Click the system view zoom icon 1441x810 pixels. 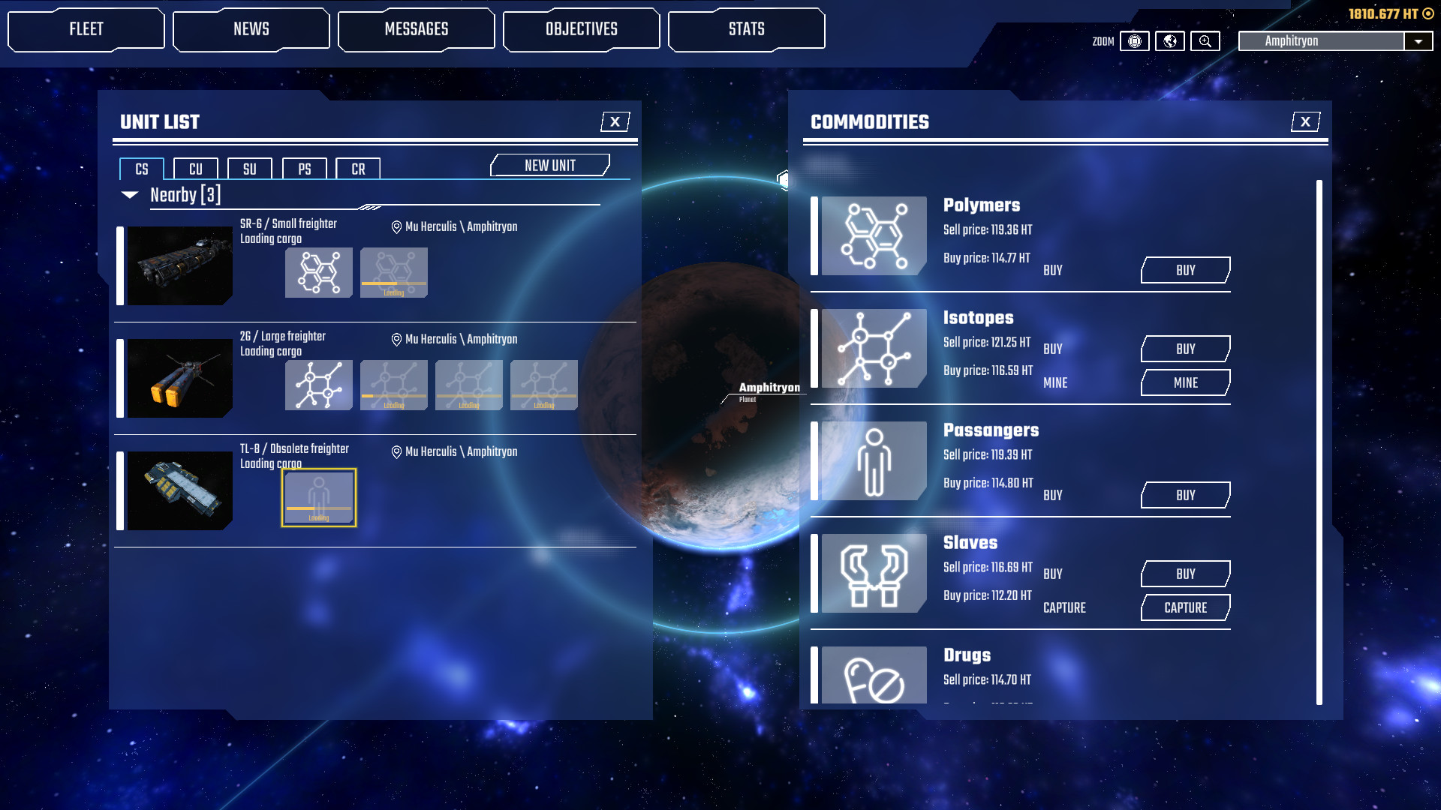click(x=1134, y=41)
